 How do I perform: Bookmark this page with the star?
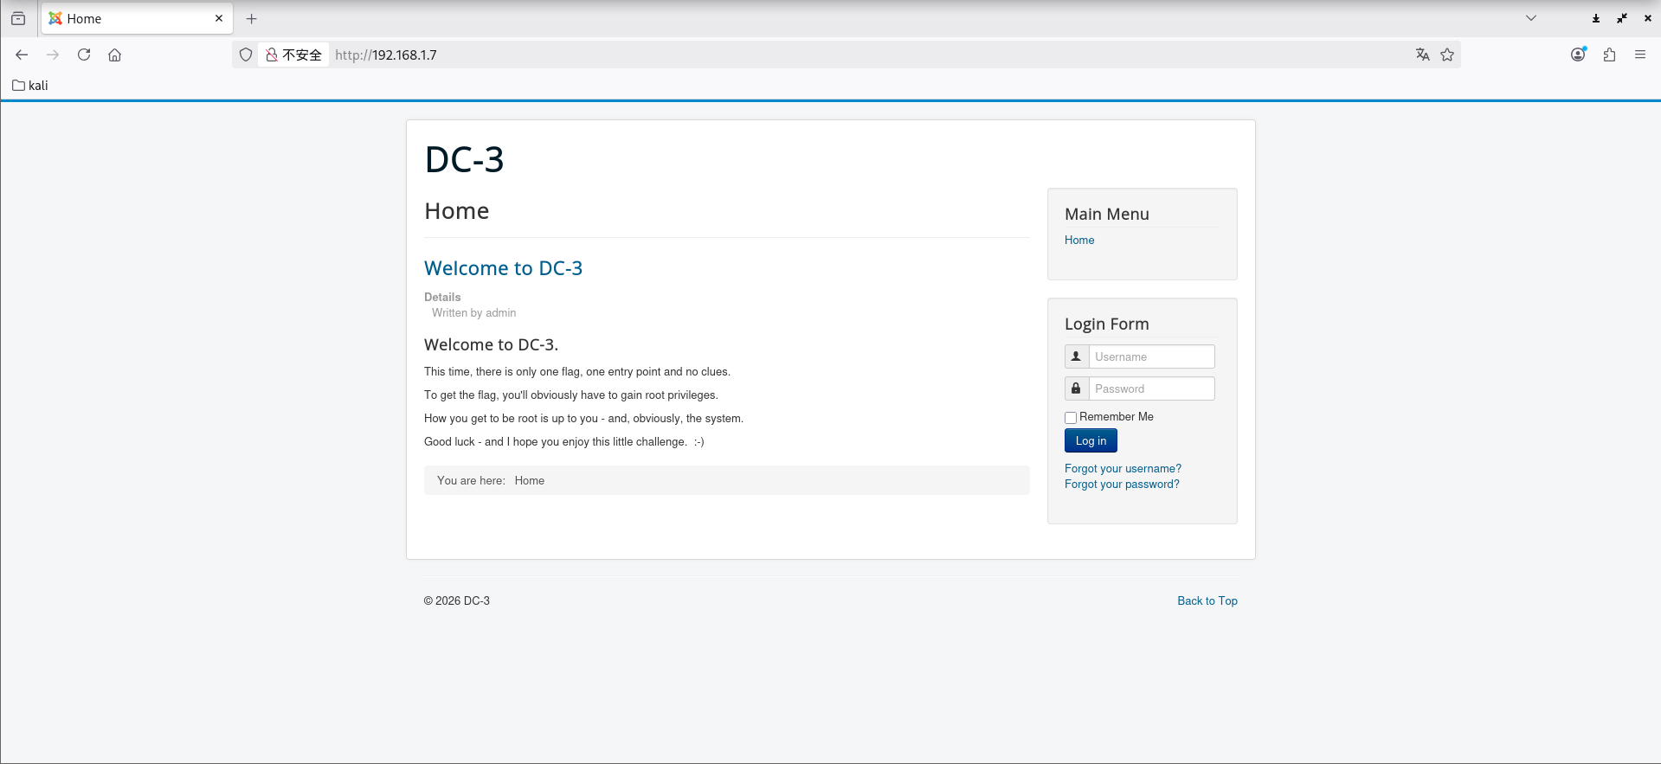[x=1447, y=55]
